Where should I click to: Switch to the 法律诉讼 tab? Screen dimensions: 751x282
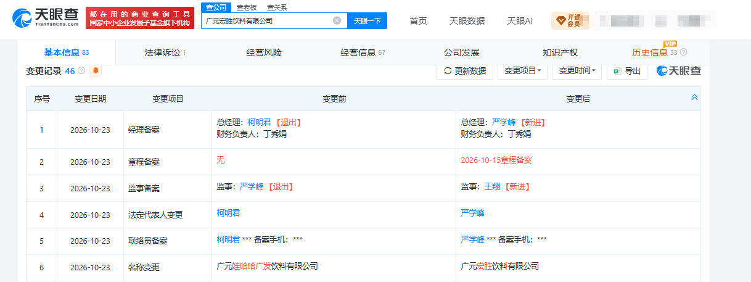point(165,52)
